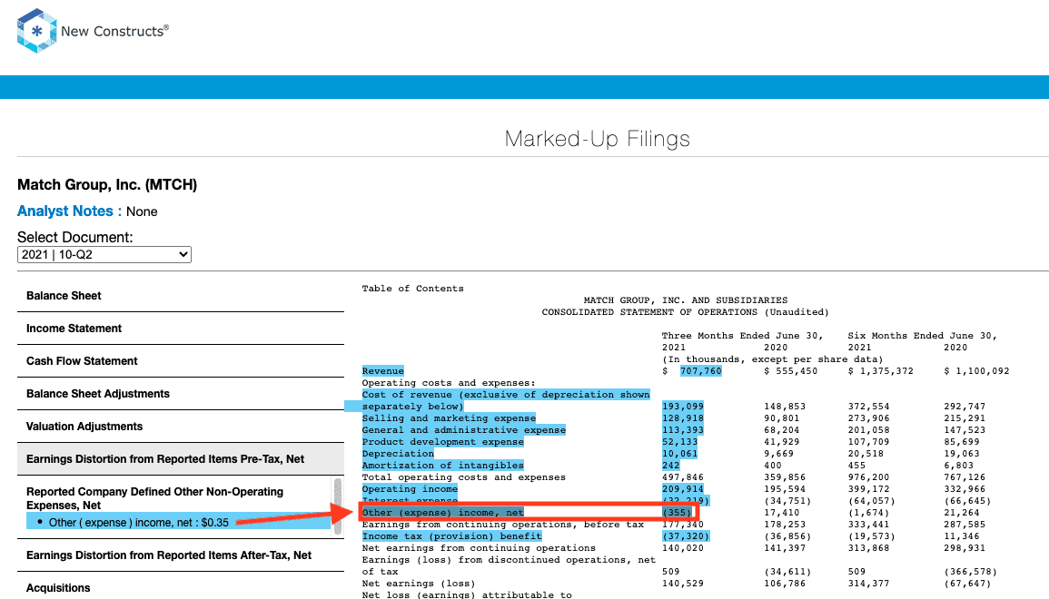Click the General and administrative expense label
This screenshot has width=1049, height=599.
(463, 430)
